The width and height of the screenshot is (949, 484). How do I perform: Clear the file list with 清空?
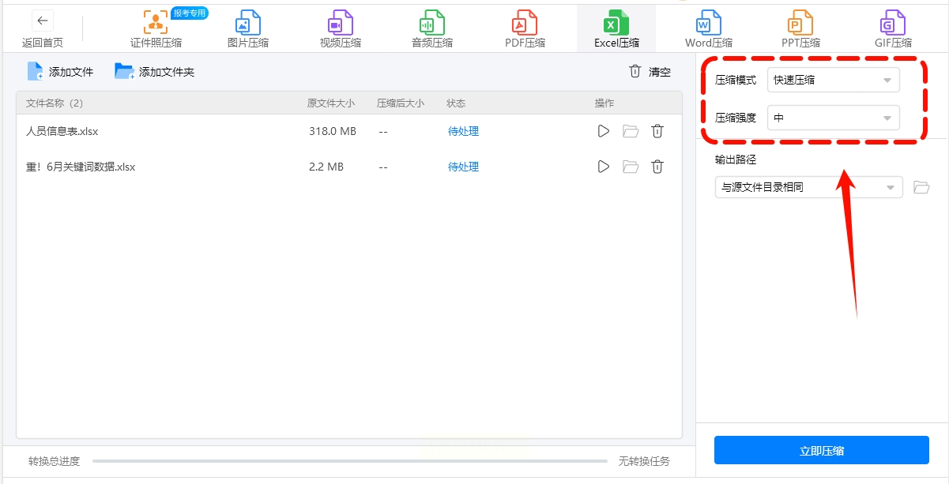(x=650, y=72)
